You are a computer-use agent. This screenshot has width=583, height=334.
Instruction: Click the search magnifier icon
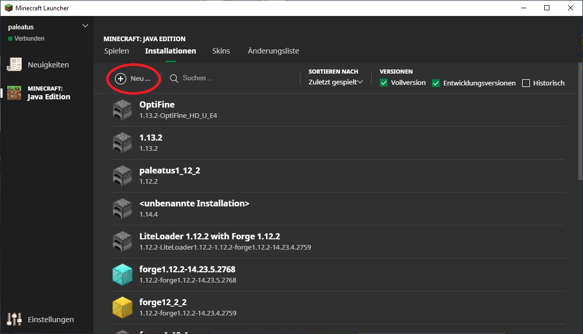click(174, 78)
